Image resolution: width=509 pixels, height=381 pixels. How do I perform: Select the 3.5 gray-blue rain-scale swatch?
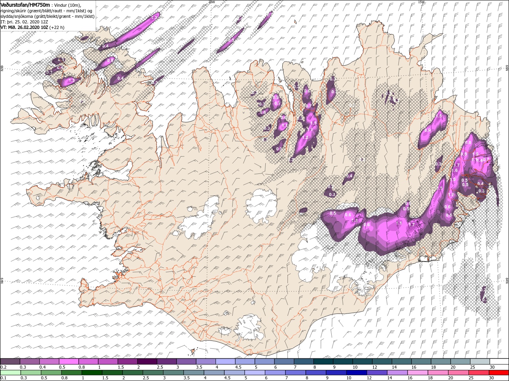click(194, 373)
